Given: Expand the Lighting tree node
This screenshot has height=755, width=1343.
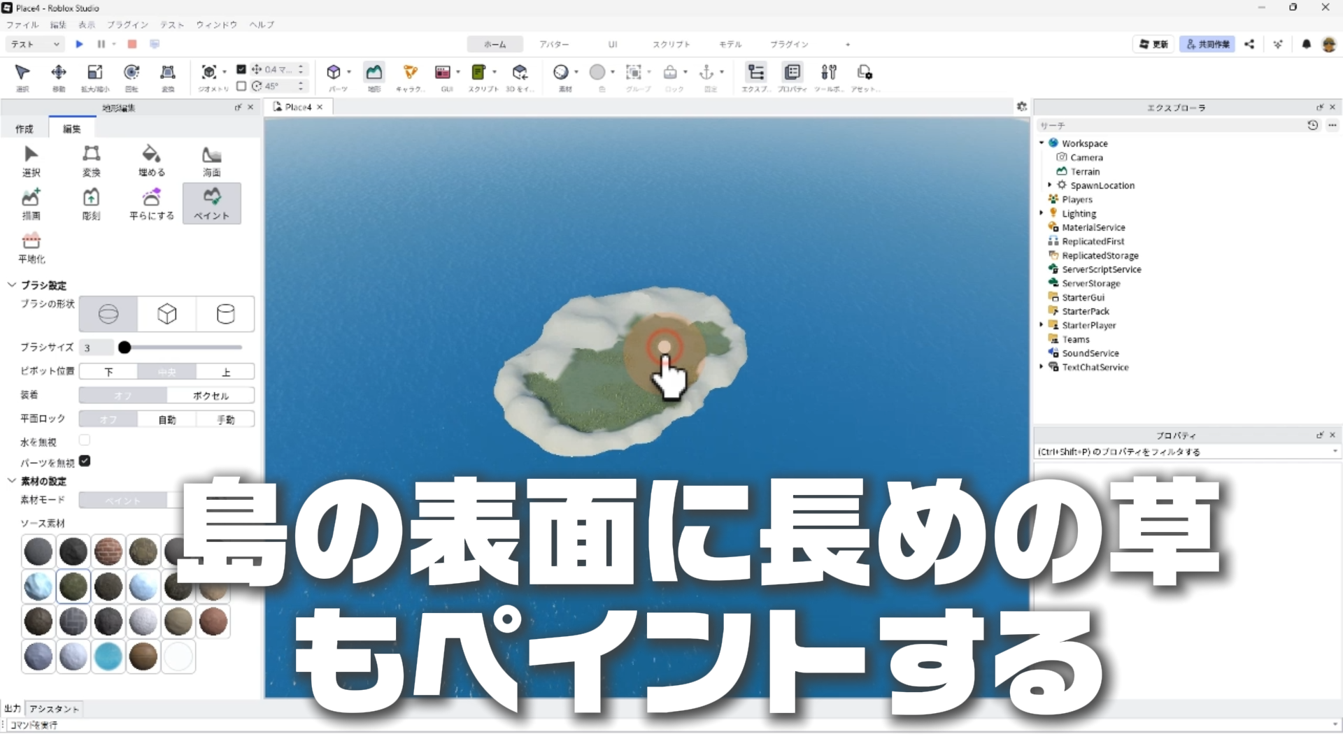Looking at the screenshot, I should (x=1042, y=213).
